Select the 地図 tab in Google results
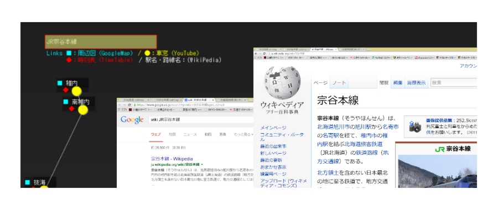Viewport: 498px width, 210px height. [x=172, y=134]
